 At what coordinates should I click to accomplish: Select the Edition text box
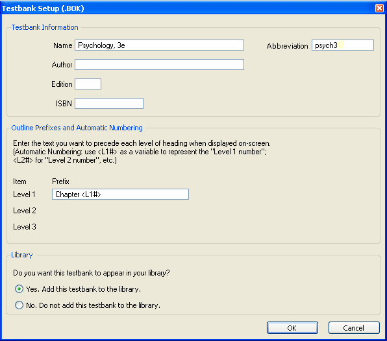click(x=88, y=84)
